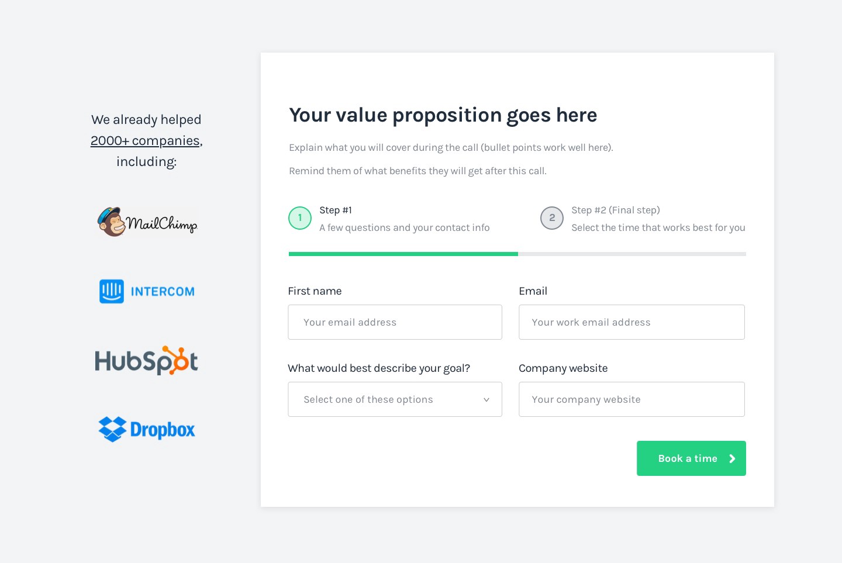Image resolution: width=842 pixels, height=563 pixels.
Task: Open the '2000+ companies' link
Action: pyautogui.click(x=145, y=141)
